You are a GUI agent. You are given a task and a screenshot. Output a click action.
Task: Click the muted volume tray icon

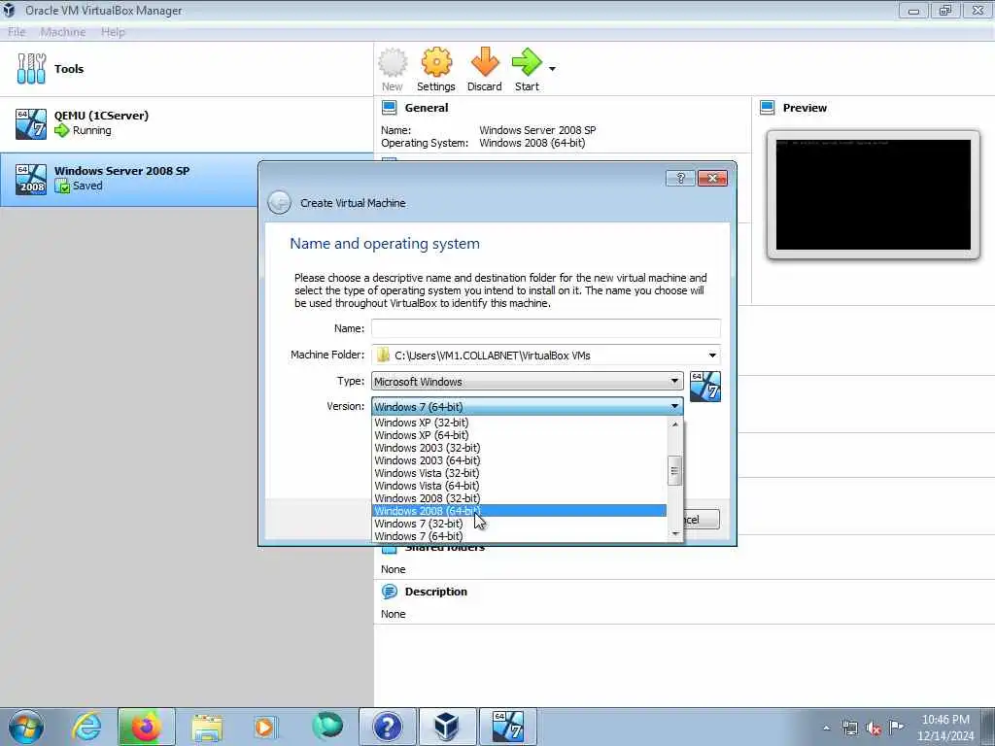[874, 729]
